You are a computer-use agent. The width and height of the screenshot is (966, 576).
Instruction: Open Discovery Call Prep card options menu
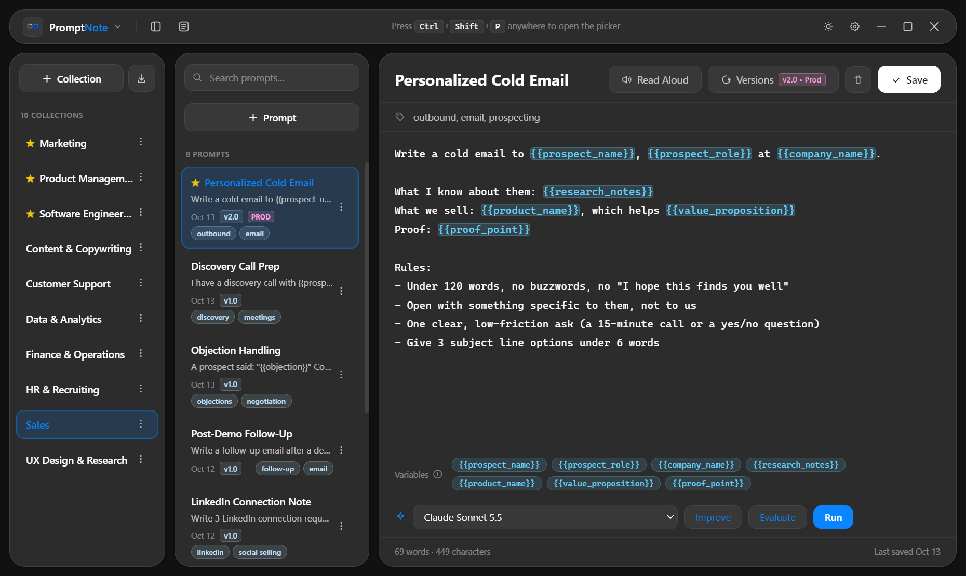click(341, 291)
